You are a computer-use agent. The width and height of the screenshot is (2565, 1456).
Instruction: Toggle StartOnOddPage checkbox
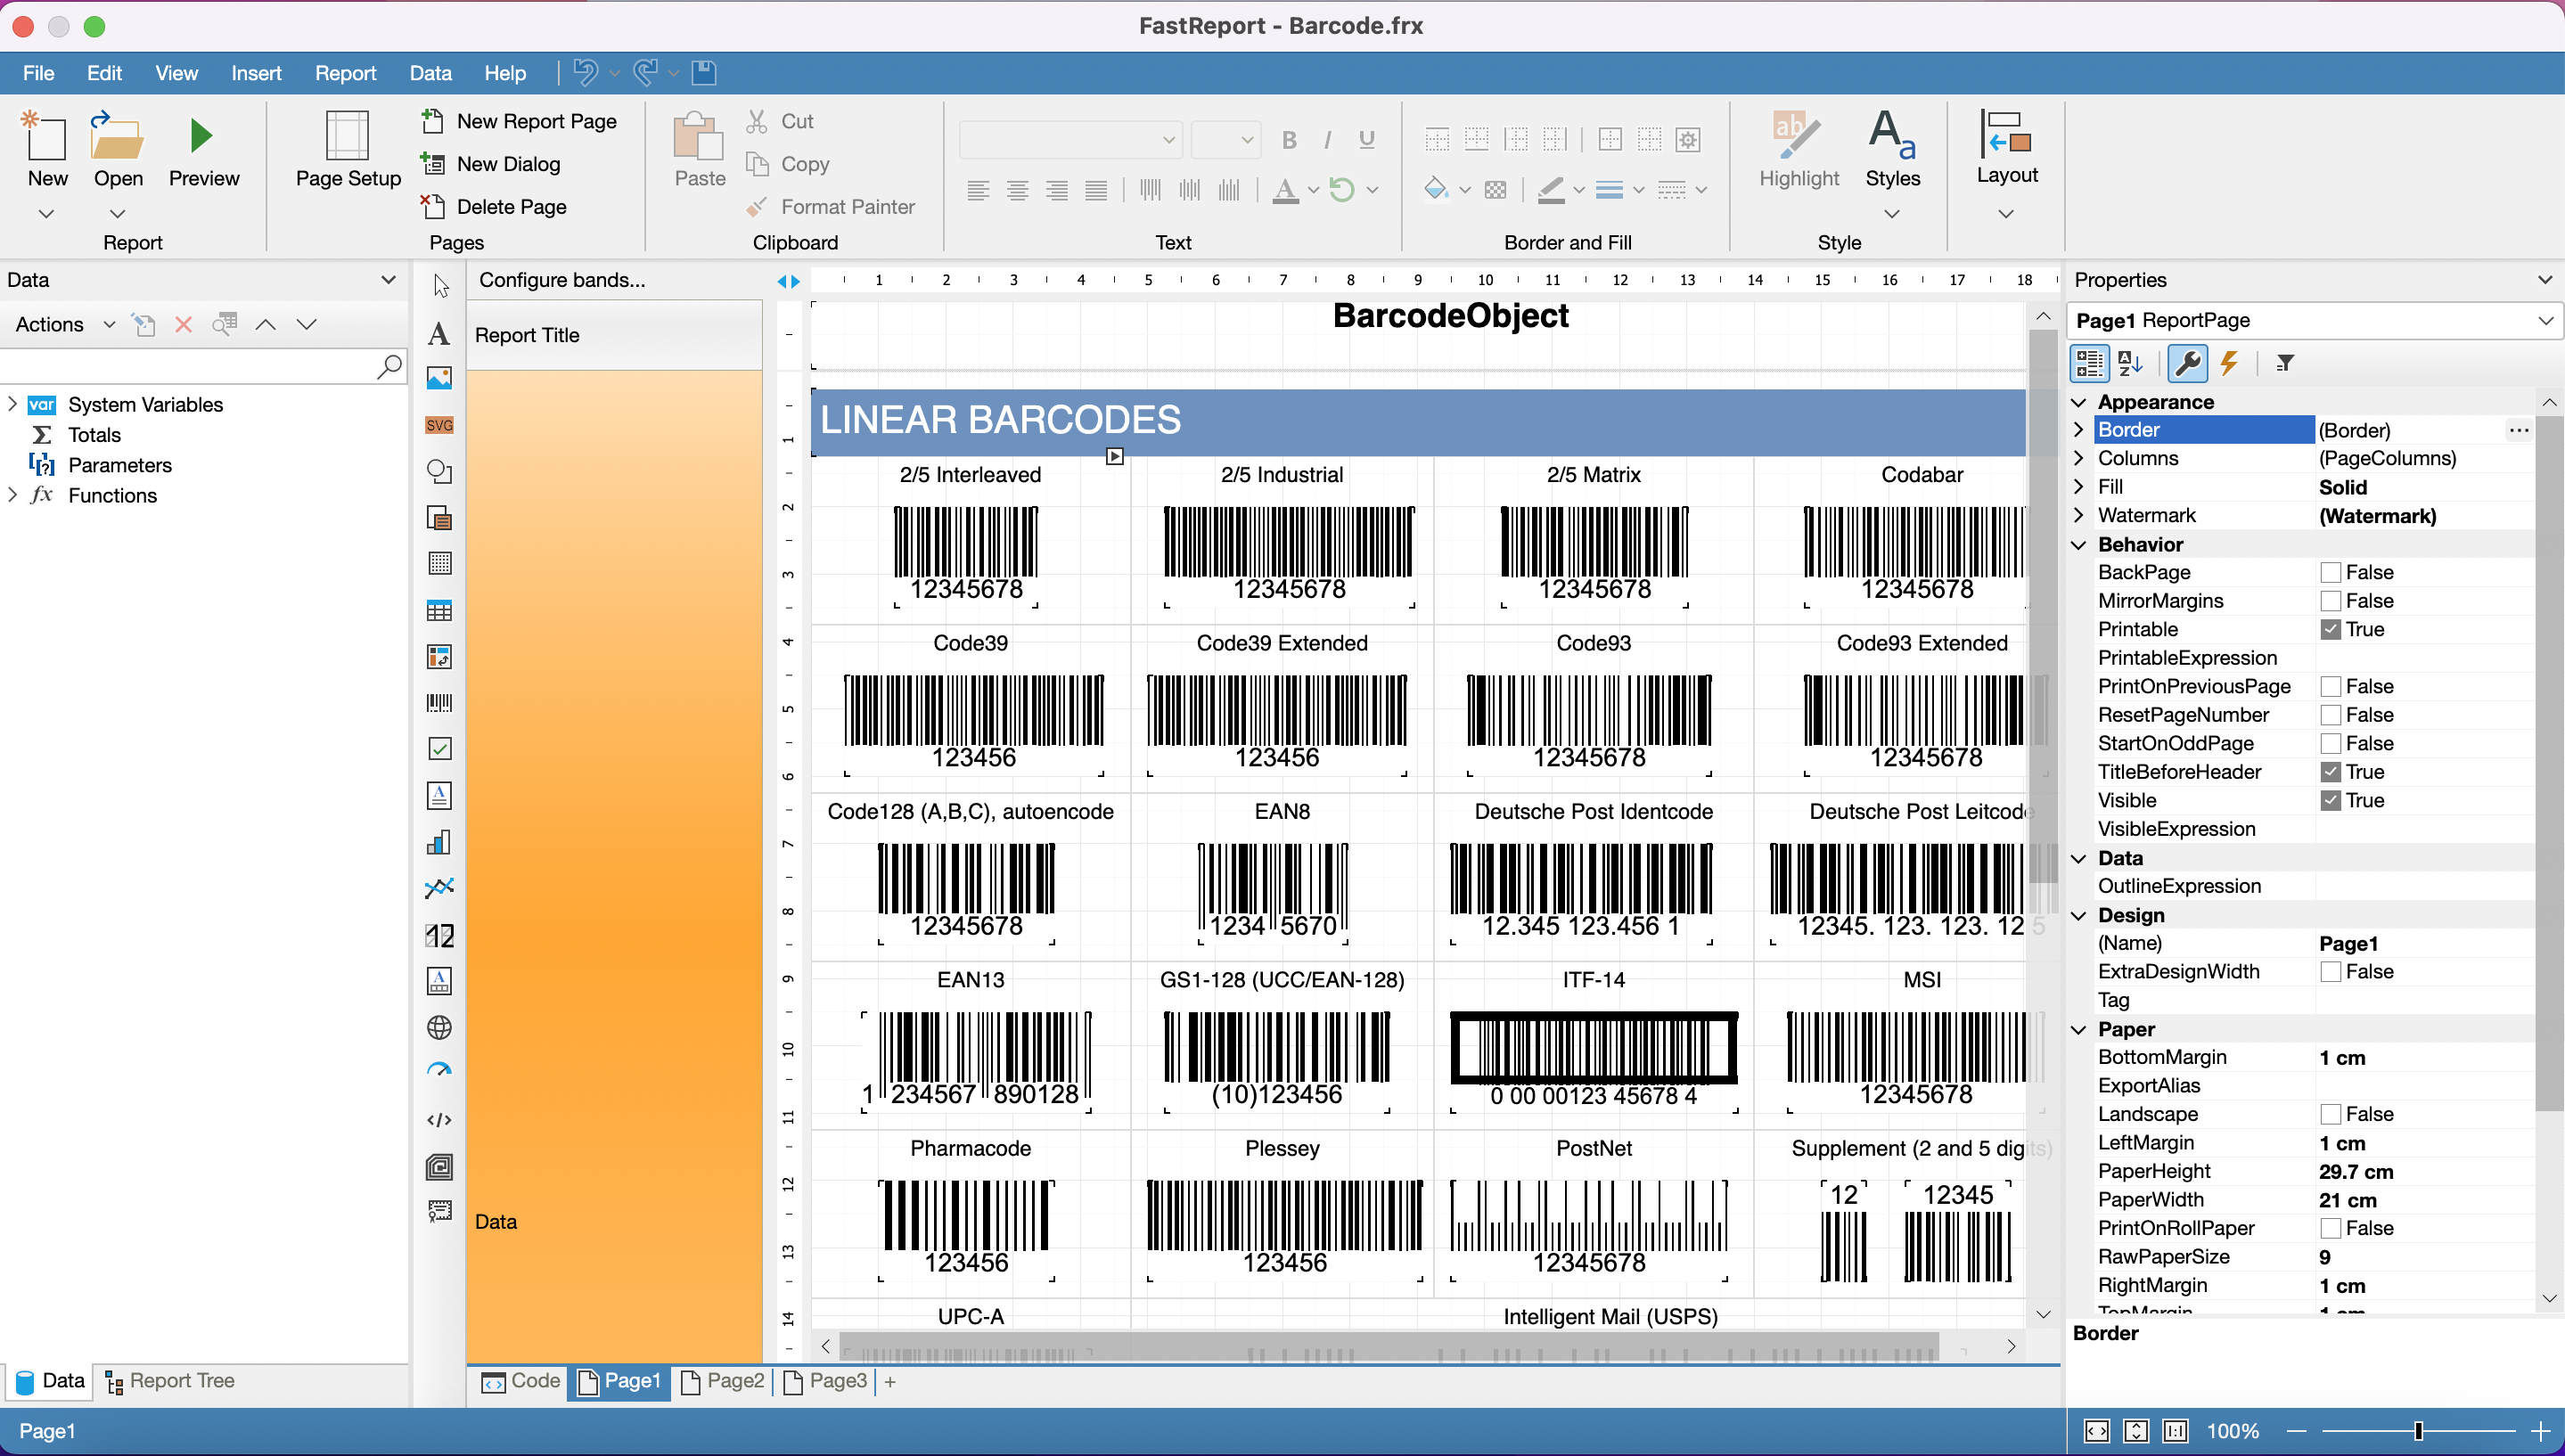click(2331, 743)
